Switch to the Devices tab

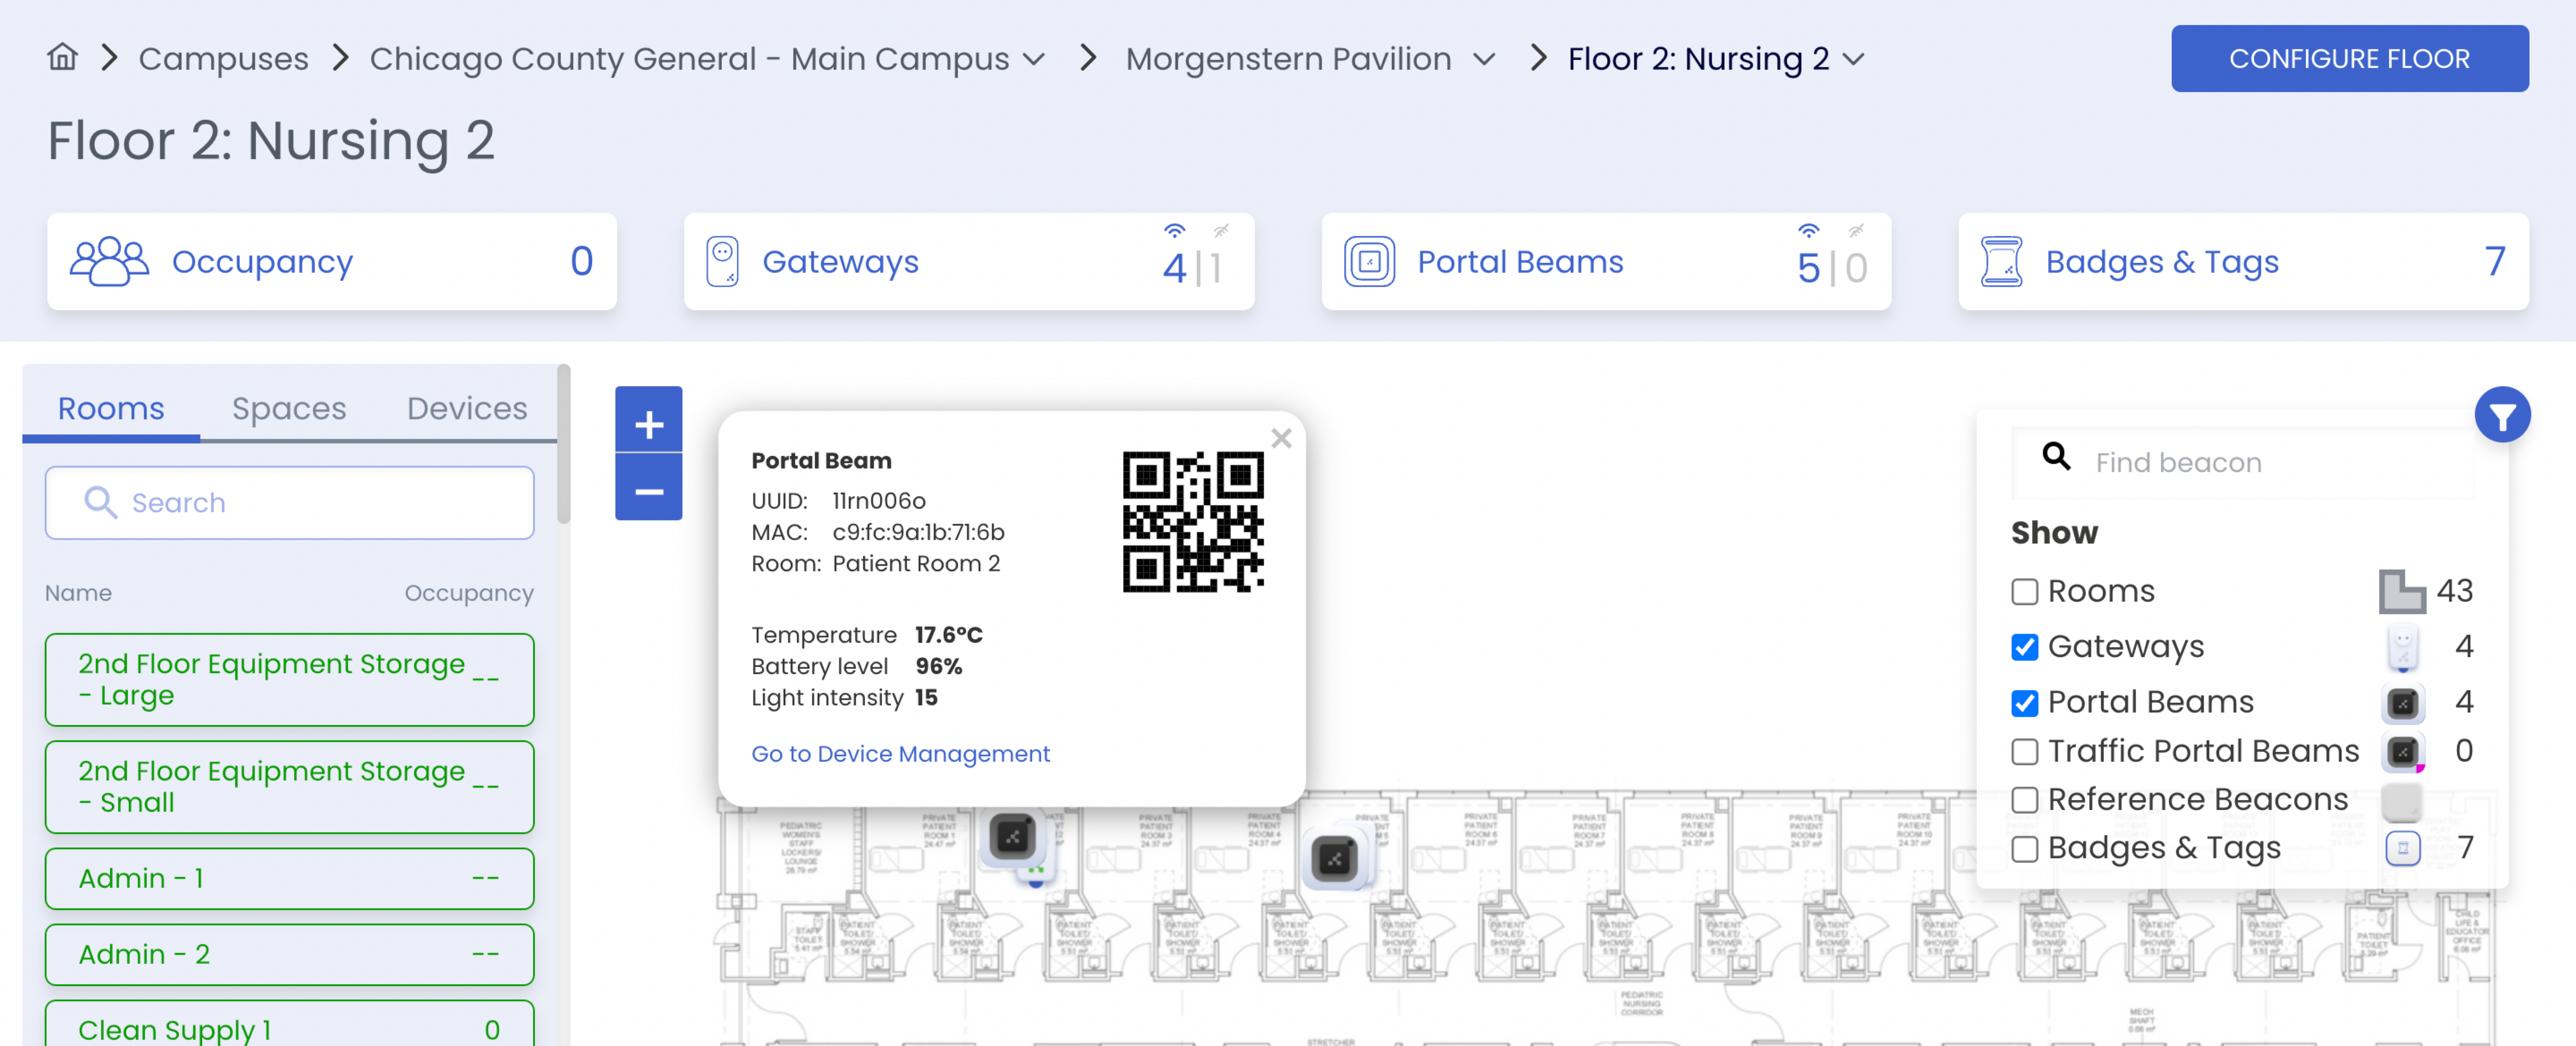(466, 407)
